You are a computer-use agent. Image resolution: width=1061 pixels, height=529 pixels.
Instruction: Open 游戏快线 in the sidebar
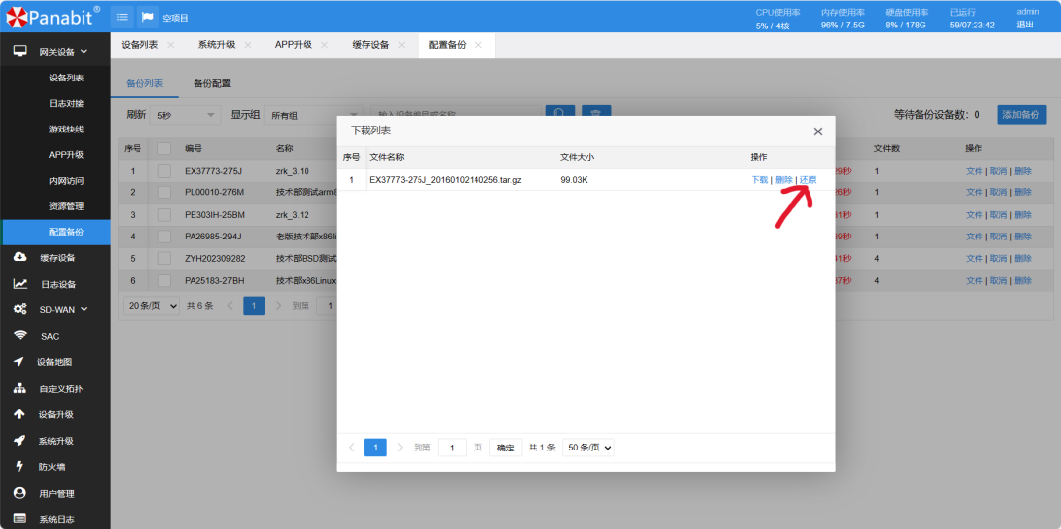pos(67,129)
